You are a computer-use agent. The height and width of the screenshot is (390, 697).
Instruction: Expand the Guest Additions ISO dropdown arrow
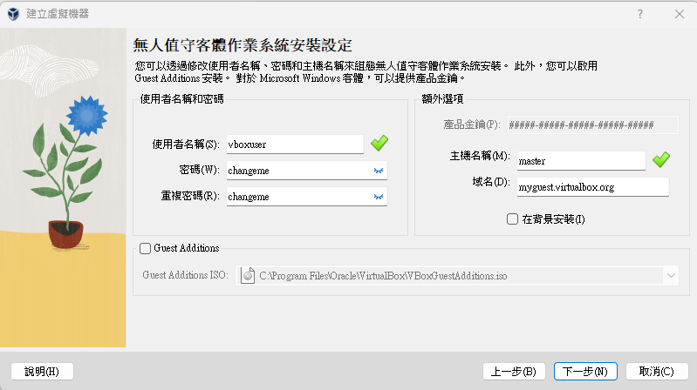pos(671,276)
